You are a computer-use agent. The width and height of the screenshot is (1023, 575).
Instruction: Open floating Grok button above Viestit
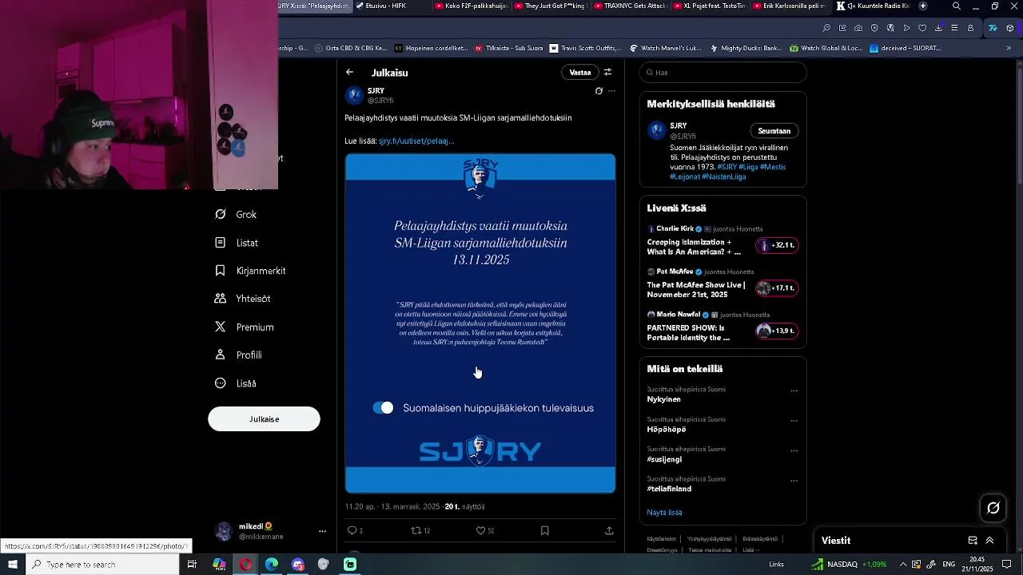pos(993,508)
